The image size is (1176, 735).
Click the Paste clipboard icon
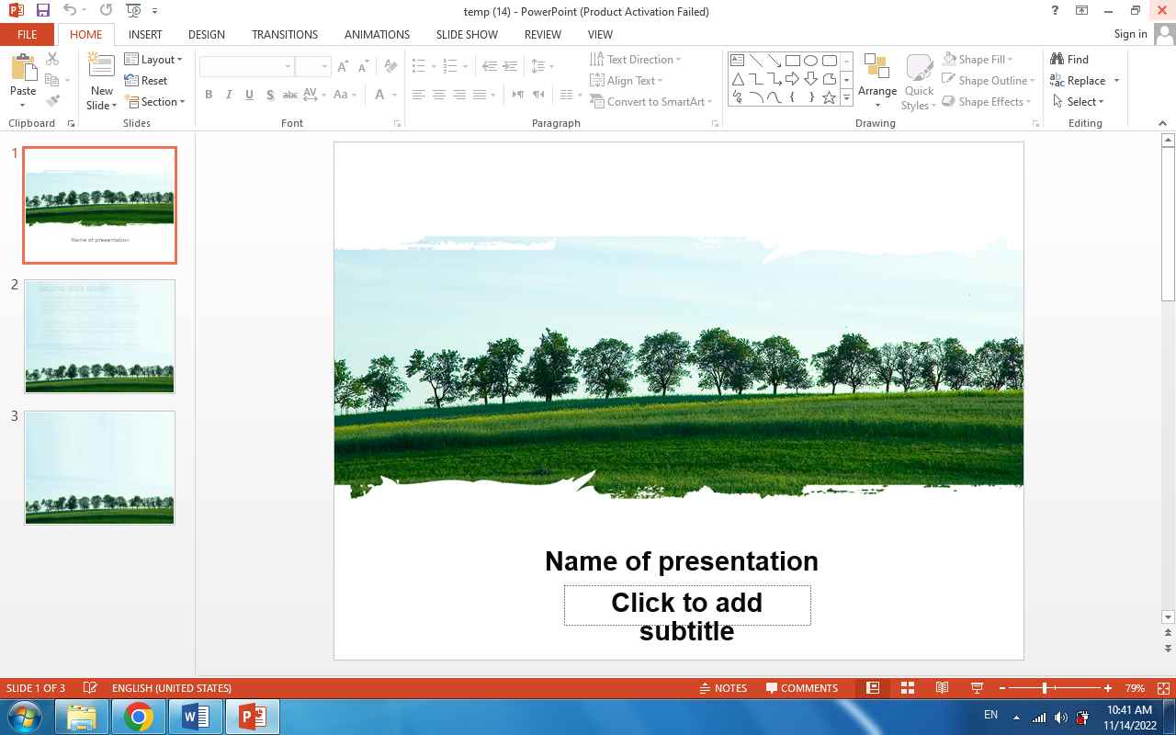pos(22,68)
